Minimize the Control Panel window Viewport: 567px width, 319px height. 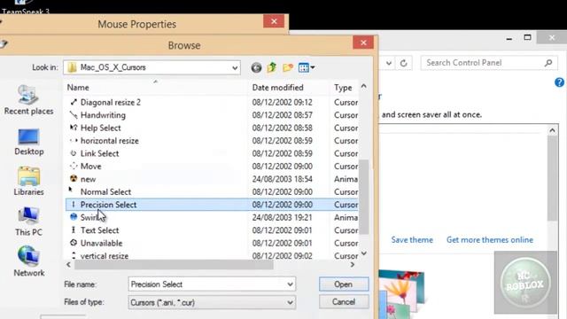tap(509, 38)
